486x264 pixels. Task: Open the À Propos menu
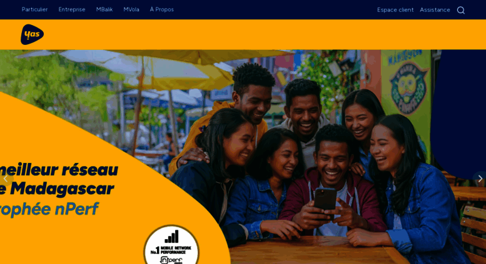click(x=162, y=9)
